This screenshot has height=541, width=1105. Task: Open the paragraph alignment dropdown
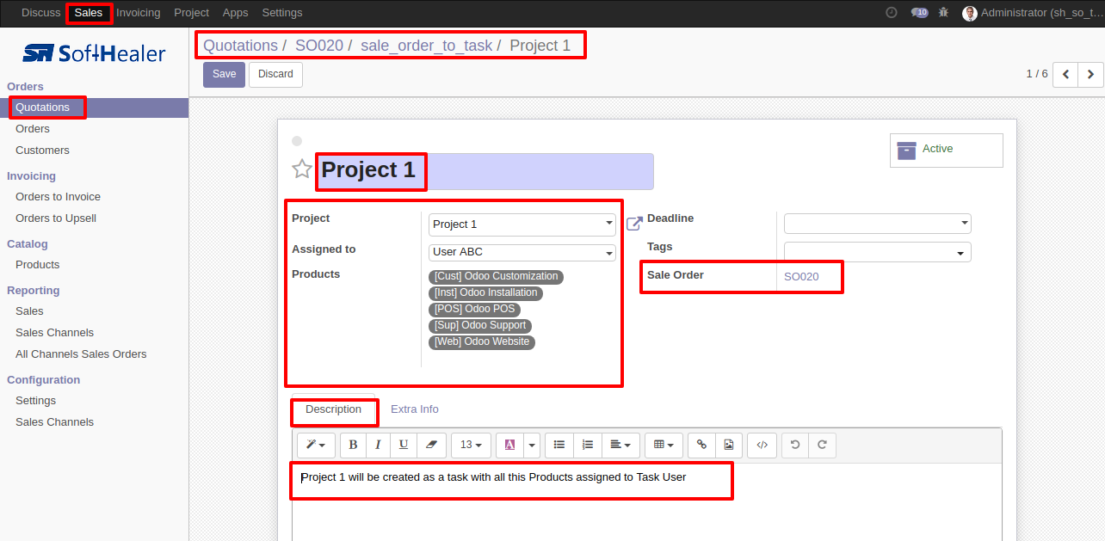pos(620,445)
